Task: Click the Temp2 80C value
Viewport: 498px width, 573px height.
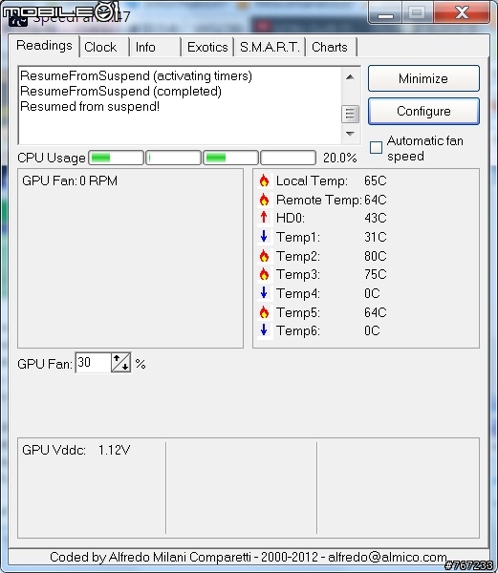Action: click(375, 256)
